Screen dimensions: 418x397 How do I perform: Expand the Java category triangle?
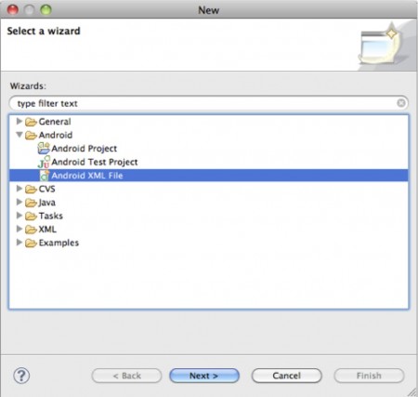click(x=20, y=202)
